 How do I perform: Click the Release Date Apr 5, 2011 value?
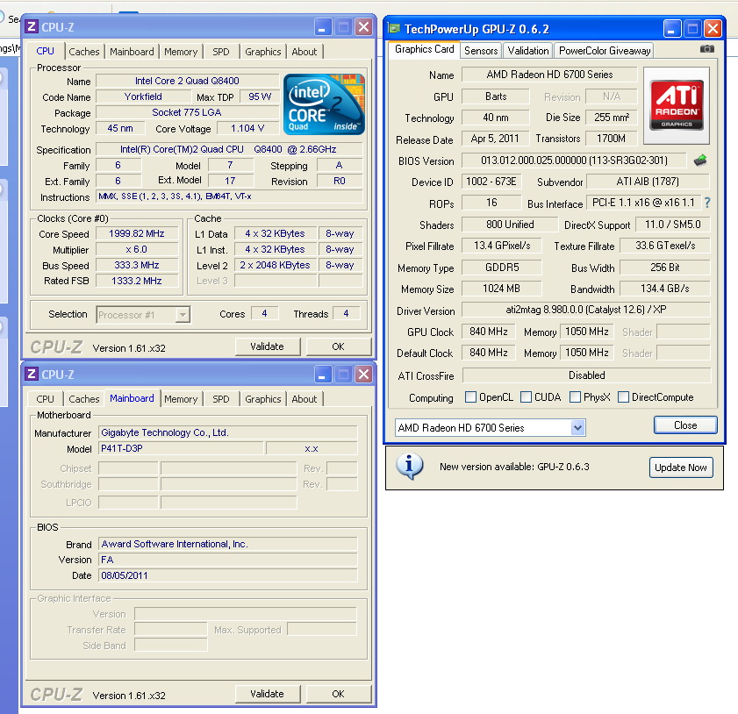pyautogui.click(x=495, y=139)
